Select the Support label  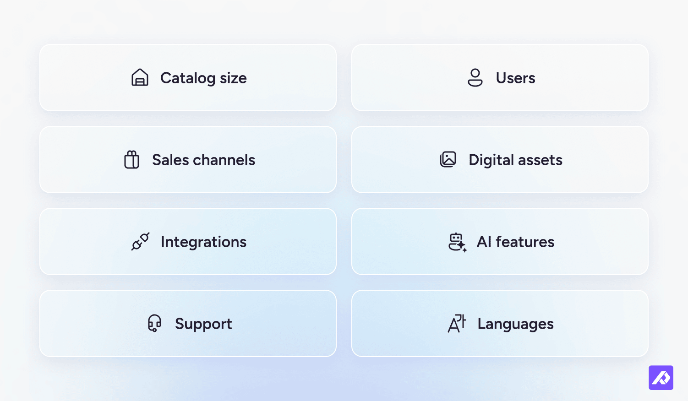pos(203,324)
